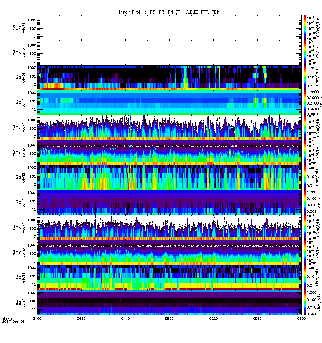Viewport: 322px width, 343px height.
Task: Click the color bar of thd fbk scm1 panel
Action: (x=305, y=202)
